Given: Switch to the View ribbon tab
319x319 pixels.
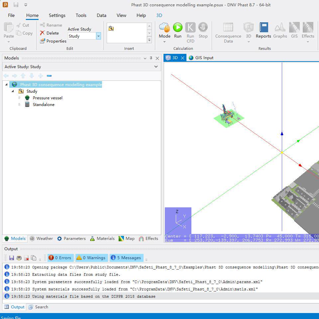Looking at the screenshot, I should pyautogui.click(x=121, y=15).
